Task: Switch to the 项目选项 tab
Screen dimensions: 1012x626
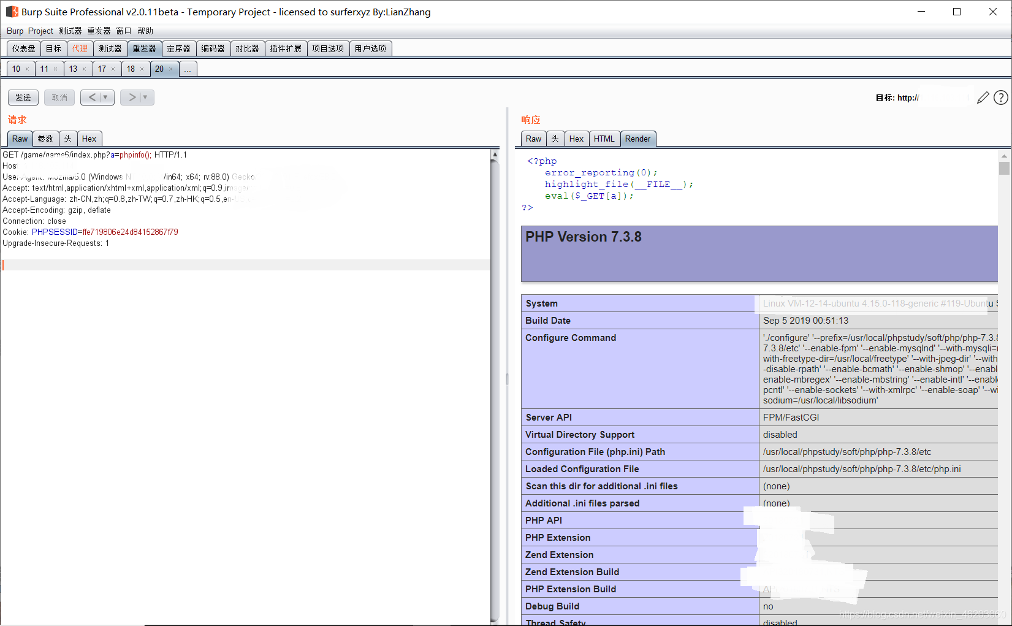Action: [328, 48]
